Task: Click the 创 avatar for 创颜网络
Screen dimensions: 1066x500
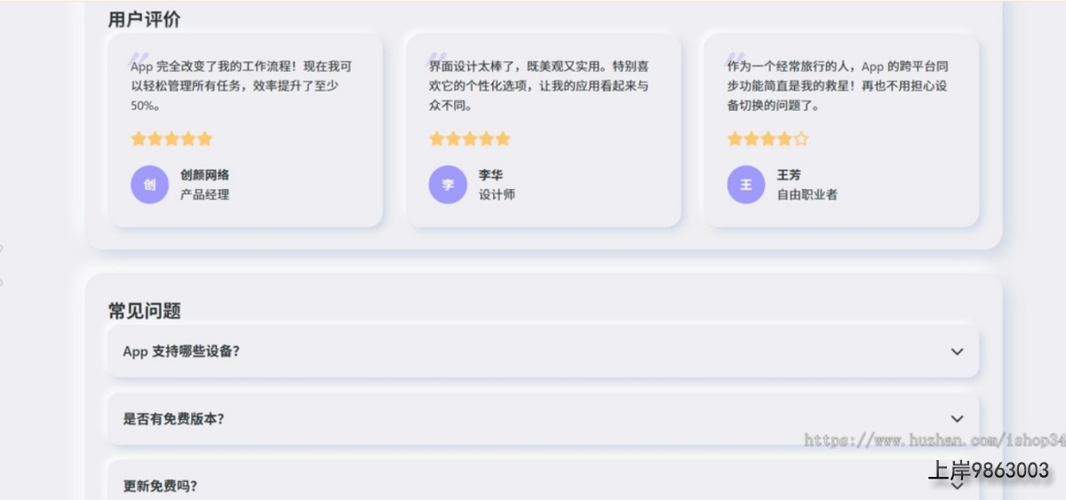Action: coord(149,185)
